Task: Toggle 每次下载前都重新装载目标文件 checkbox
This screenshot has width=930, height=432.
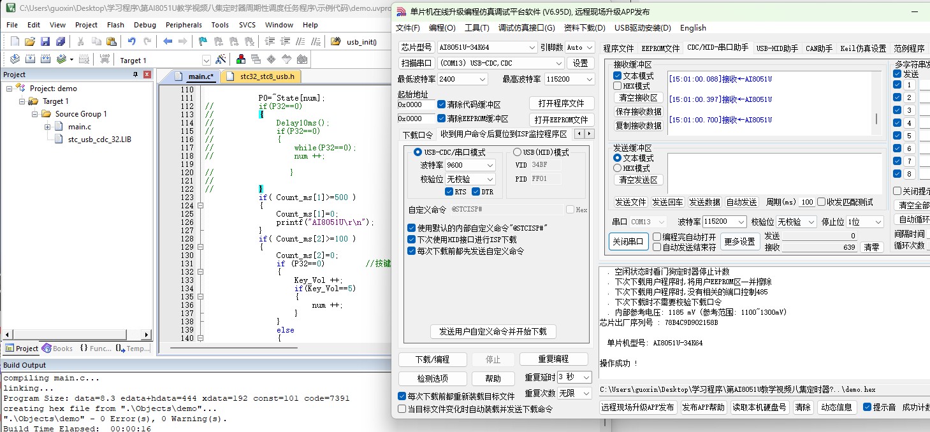Action: point(402,396)
